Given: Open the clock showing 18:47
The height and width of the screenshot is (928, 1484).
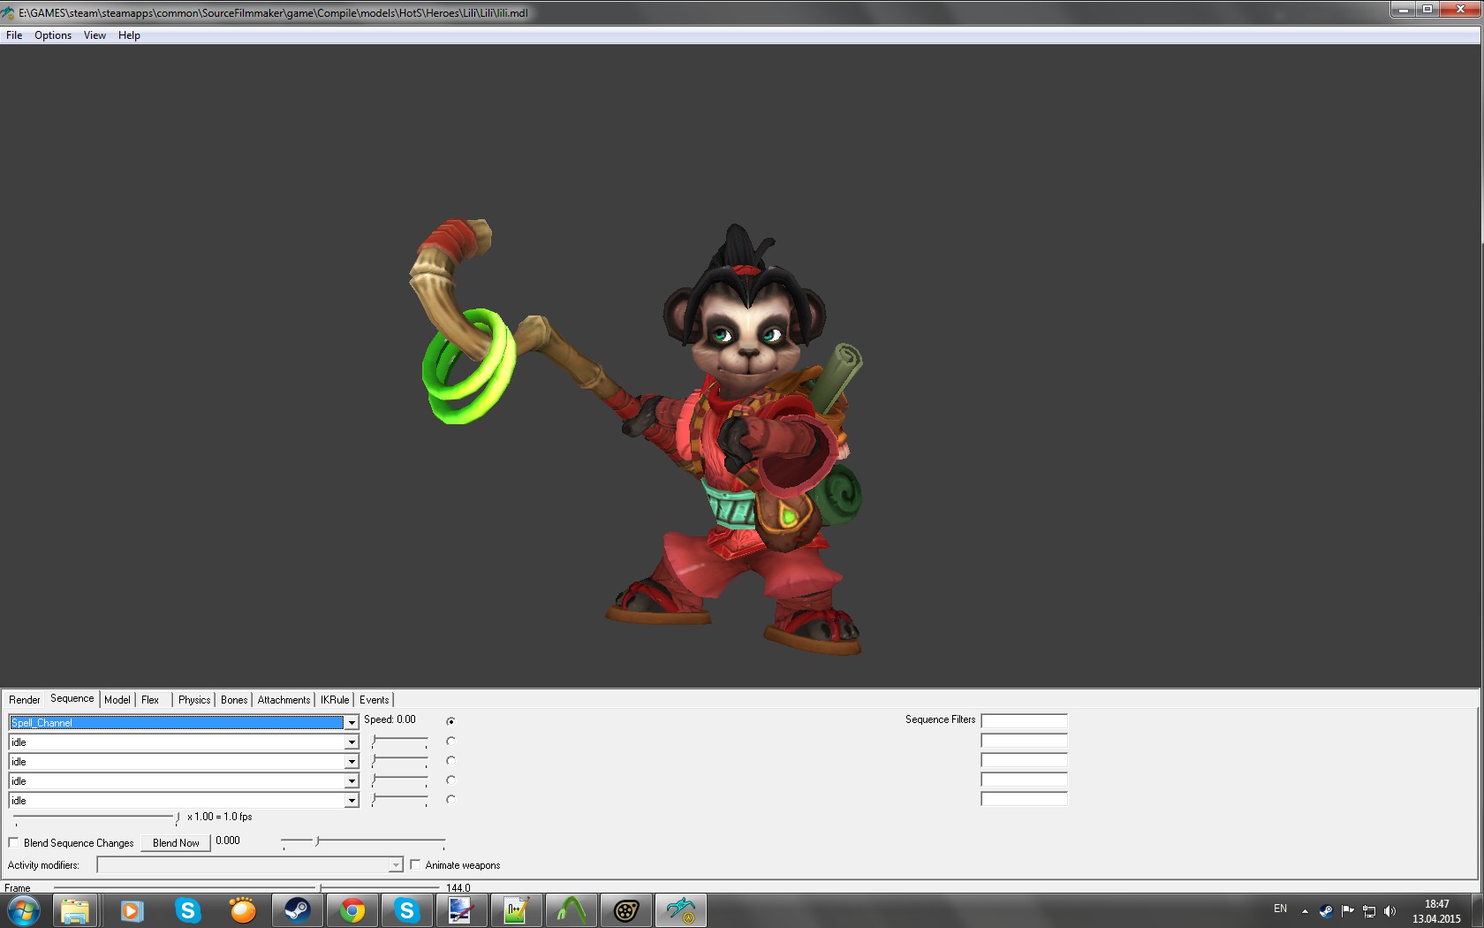Looking at the screenshot, I should coord(1436,911).
